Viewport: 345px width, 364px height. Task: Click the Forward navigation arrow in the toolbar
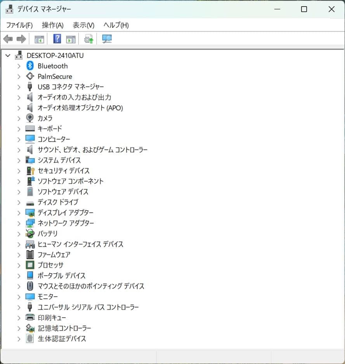pos(21,38)
